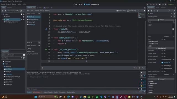This screenshot has width=177, height=99.
Task: Open the Action Mode dropdown
Action: pos(168,60)
